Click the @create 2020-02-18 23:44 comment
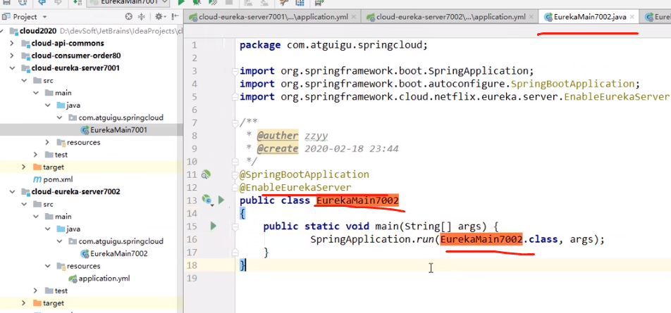This screenshot has height=313, width=671. tap(328, 148)
